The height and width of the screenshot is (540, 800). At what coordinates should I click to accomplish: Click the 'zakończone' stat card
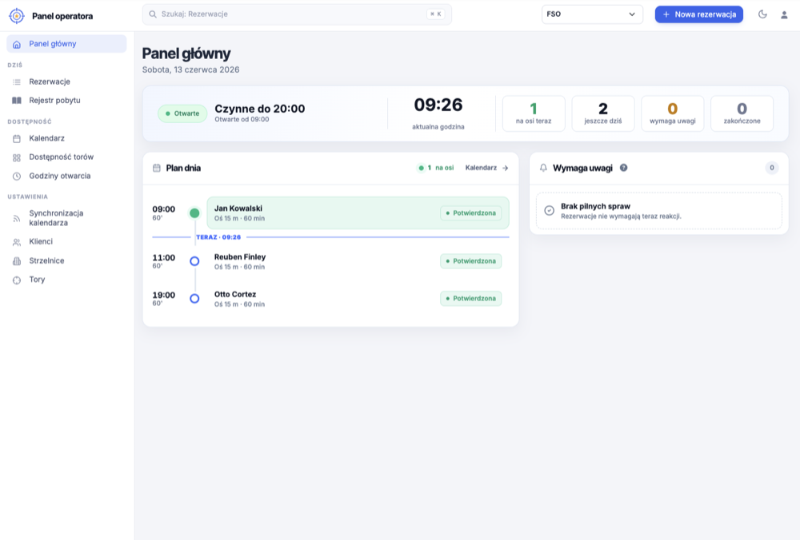pos(742,113)
